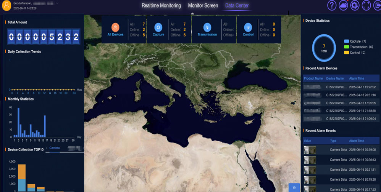Switch to the Realtime Monitoring tab
This screenshot has height=192, width=381.
pos(161,6)
